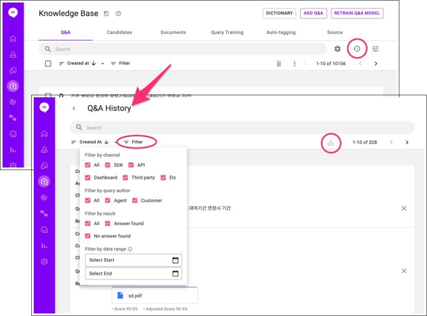Uncheck Agent query author filter
Image resolution: width=427 pixels, height=316 pixels.
coord(108,200)
